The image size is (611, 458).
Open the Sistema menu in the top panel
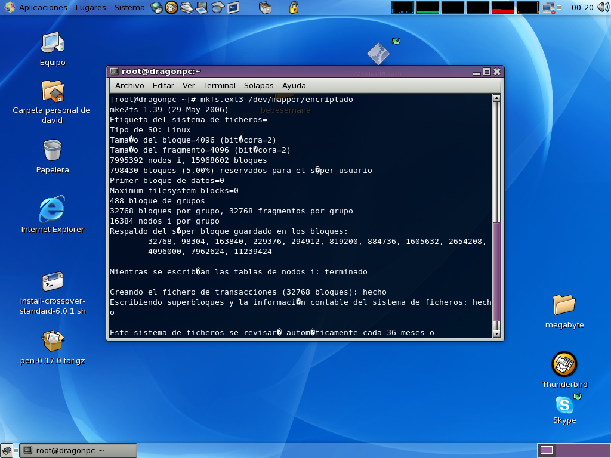click(129, 8)
